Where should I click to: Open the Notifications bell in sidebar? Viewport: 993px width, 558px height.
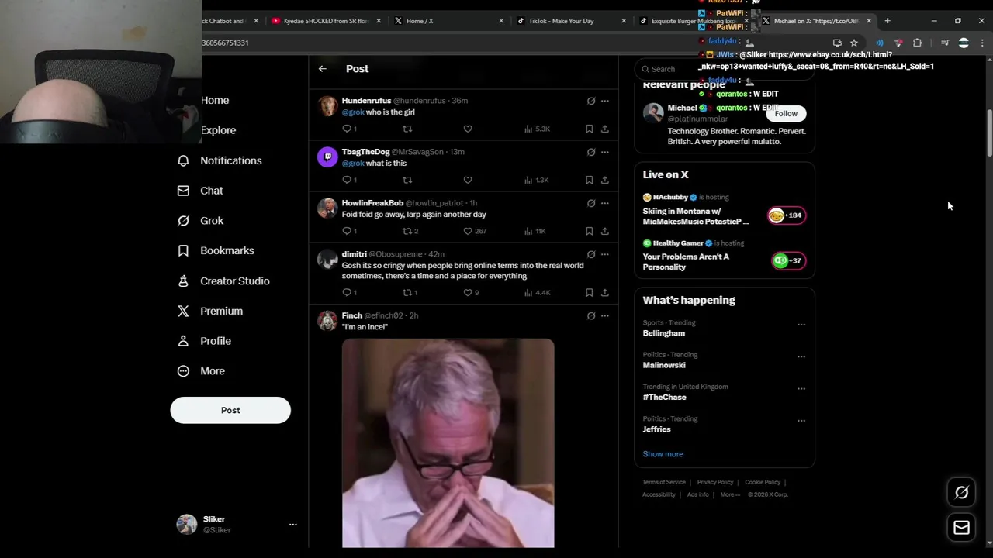point(183,160)
